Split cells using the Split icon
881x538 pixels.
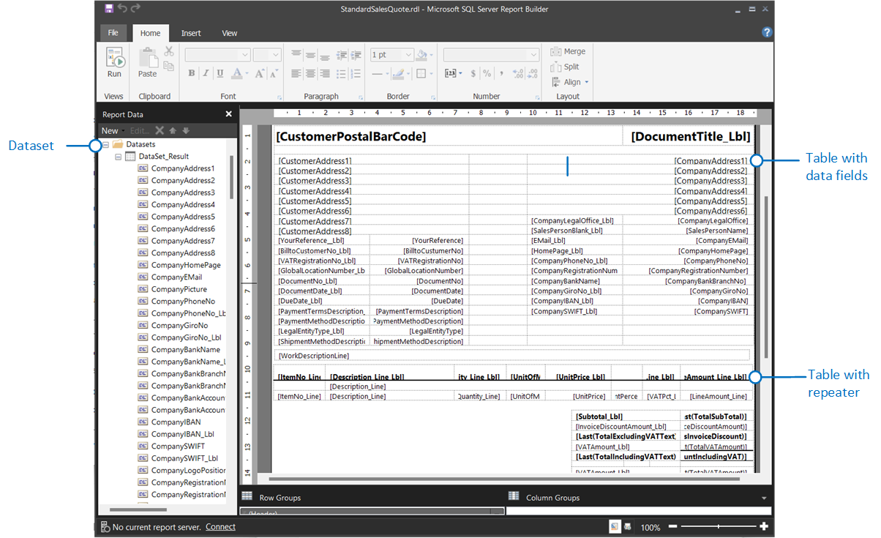[x=564, y=67]
